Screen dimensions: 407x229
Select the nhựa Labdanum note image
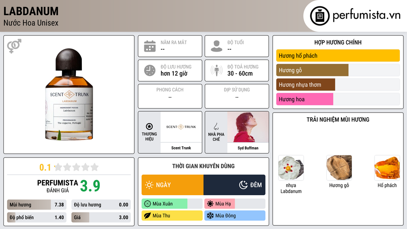pyautogui.click(x=291, y=168)
